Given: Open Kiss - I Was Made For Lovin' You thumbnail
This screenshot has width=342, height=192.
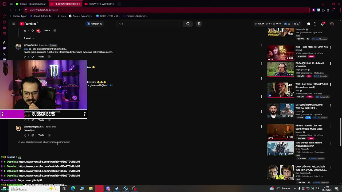Looking at the screenshot, I should click(x=281, y=53).
